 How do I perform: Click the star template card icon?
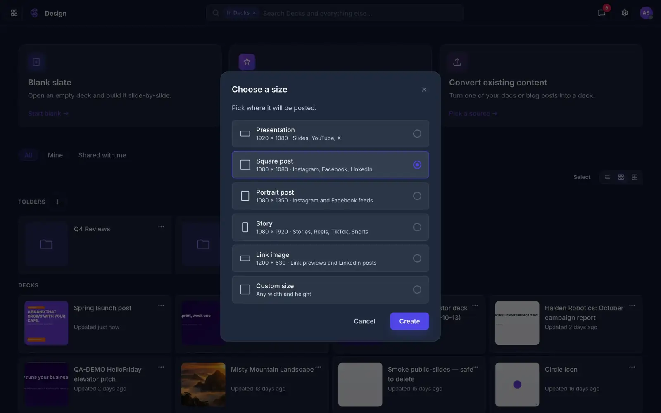[x=247, y=62]
